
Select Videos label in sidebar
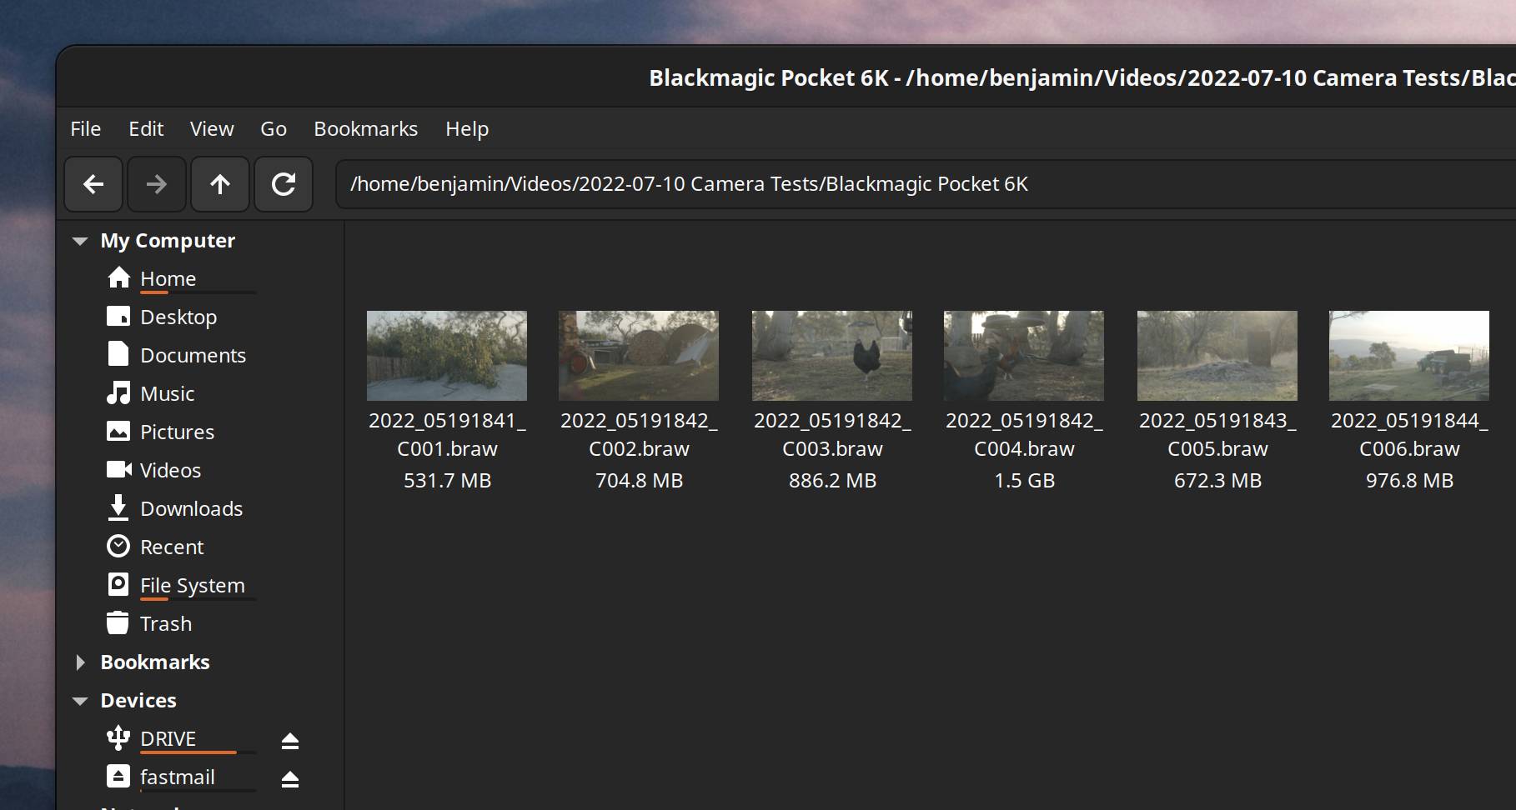click(171, 470)
